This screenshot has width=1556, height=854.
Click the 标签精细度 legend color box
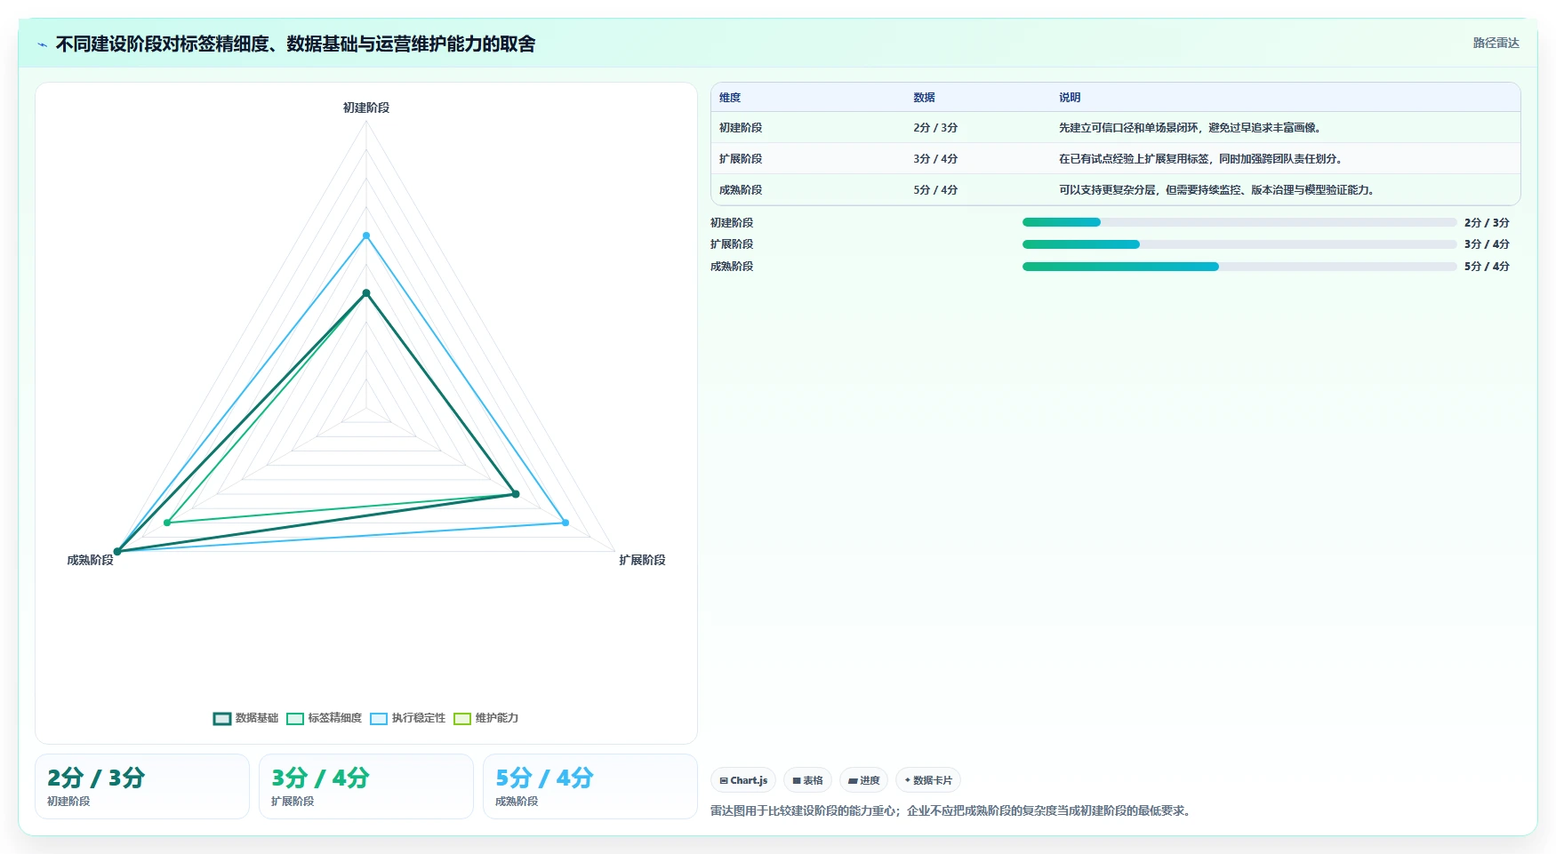coord(295,719)
